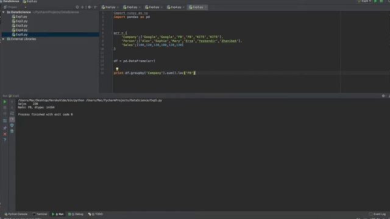This screenshot has height=219, width=390.
Task: Open Exp4.py in the project tree
Action: pyautogui.click(x=19, y=30)
